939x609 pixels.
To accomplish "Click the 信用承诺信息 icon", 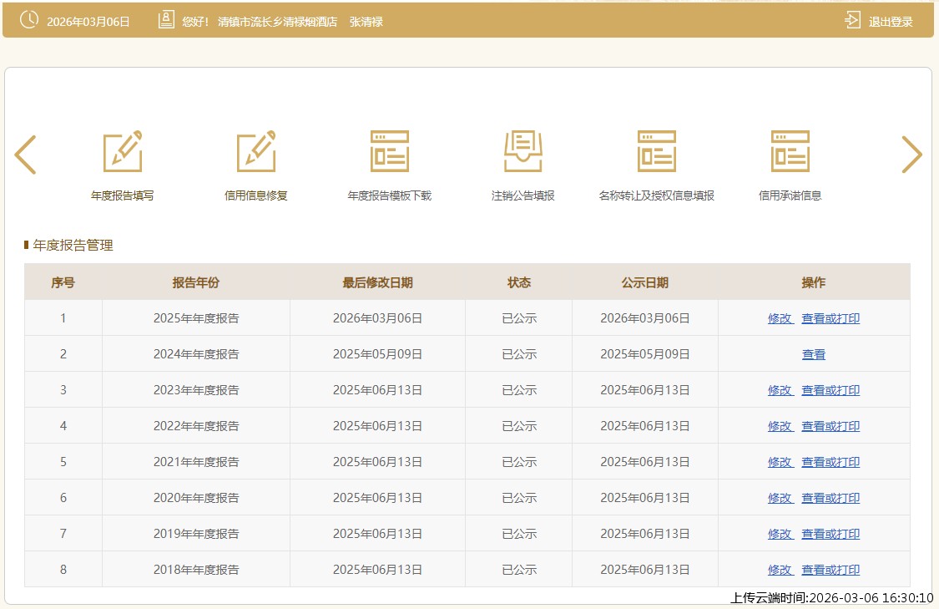I will point(790,152).
